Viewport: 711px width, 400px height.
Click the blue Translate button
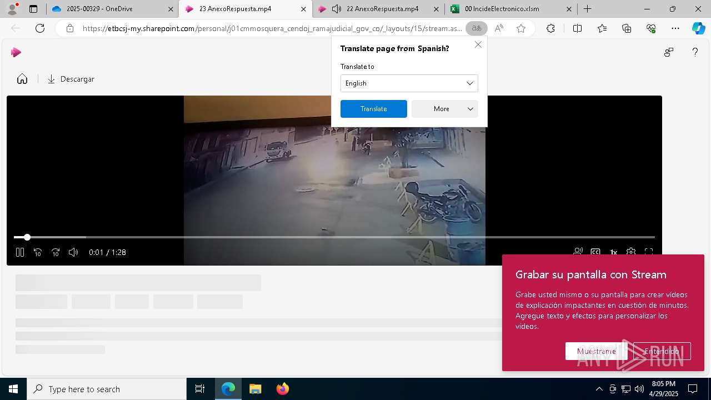373,109
